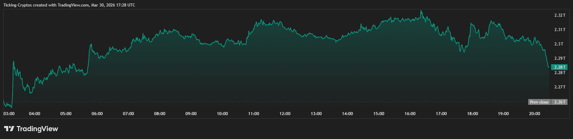573x139 pixels.
Task: Select the gray Prev close label
Action: click(539, 102)
